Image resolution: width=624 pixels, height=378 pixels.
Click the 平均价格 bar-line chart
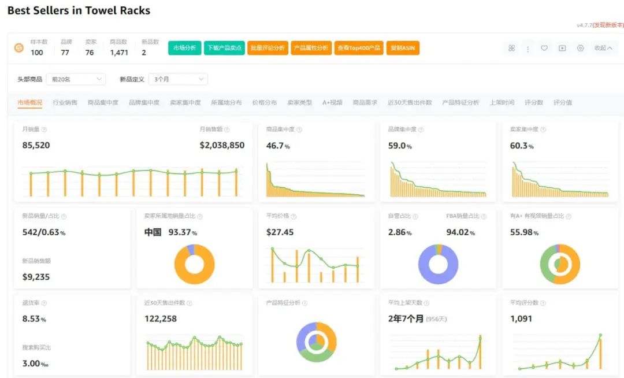(315, 265)
